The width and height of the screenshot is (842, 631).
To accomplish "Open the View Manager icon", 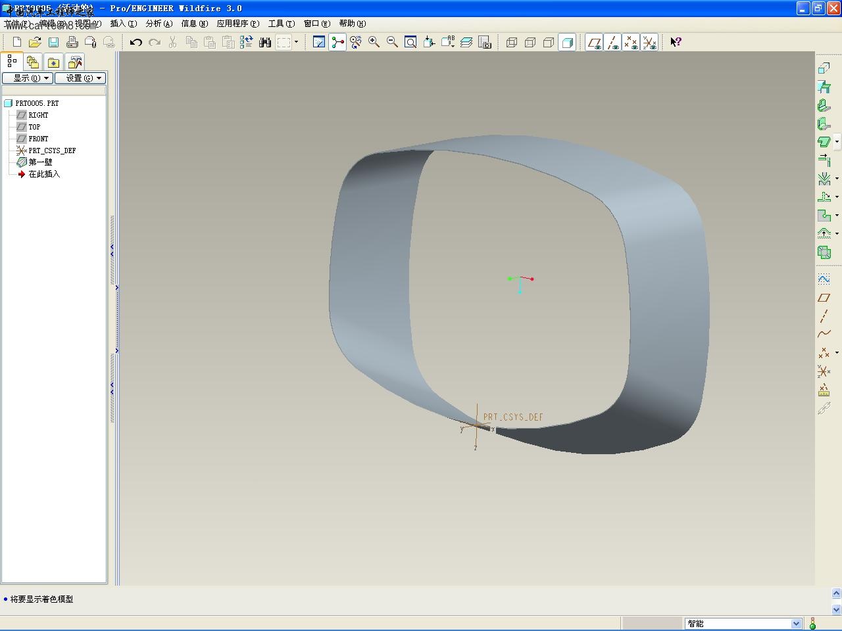I will [485, 42].
